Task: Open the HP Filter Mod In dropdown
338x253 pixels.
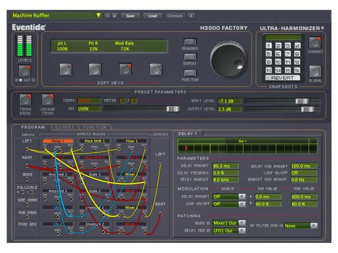Action: point(314,226)
